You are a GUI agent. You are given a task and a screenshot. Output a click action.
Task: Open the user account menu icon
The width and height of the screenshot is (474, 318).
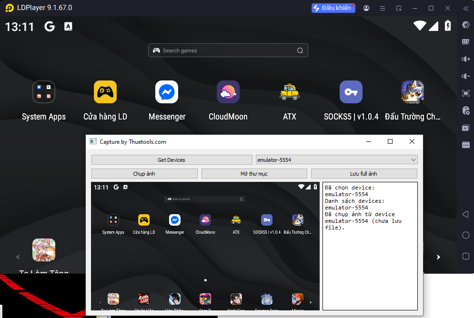(366, 8)
